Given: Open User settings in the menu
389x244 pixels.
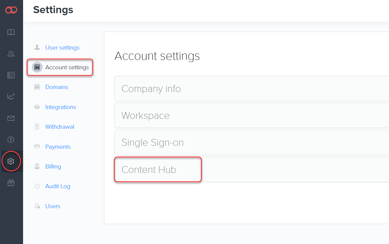Looking at the screenshot, I should 62,47.
